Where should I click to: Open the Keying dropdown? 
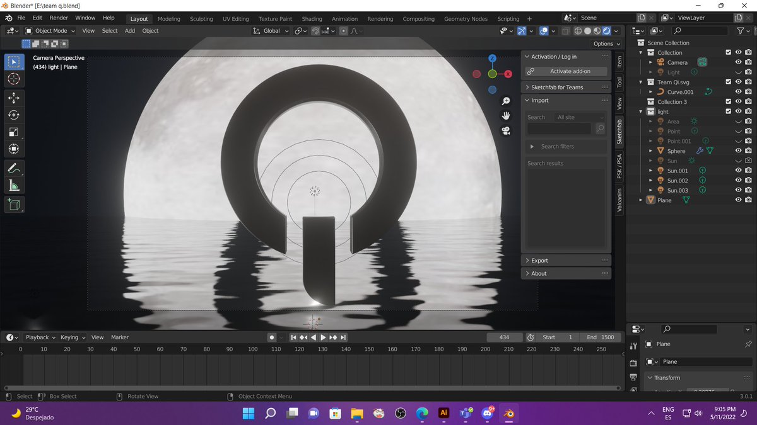coord(73,337)
